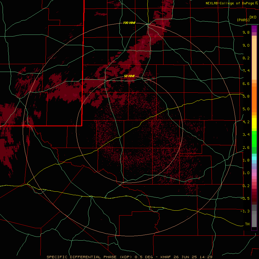
Task: Click the 8.2 value on the color scale
Action: point(246,58)
